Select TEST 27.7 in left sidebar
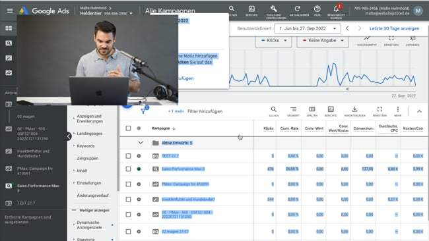The image size is (429, 241). [x=26, y=203]
